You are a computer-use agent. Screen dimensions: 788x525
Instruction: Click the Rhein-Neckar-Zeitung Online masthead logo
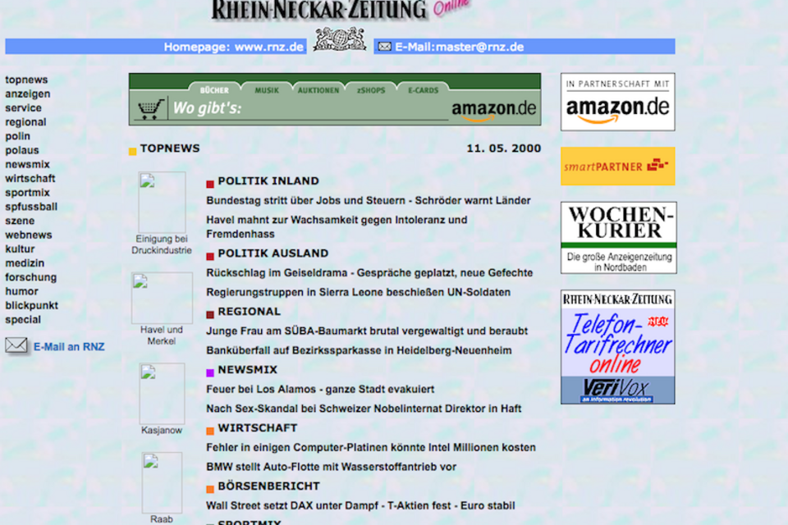341,10
